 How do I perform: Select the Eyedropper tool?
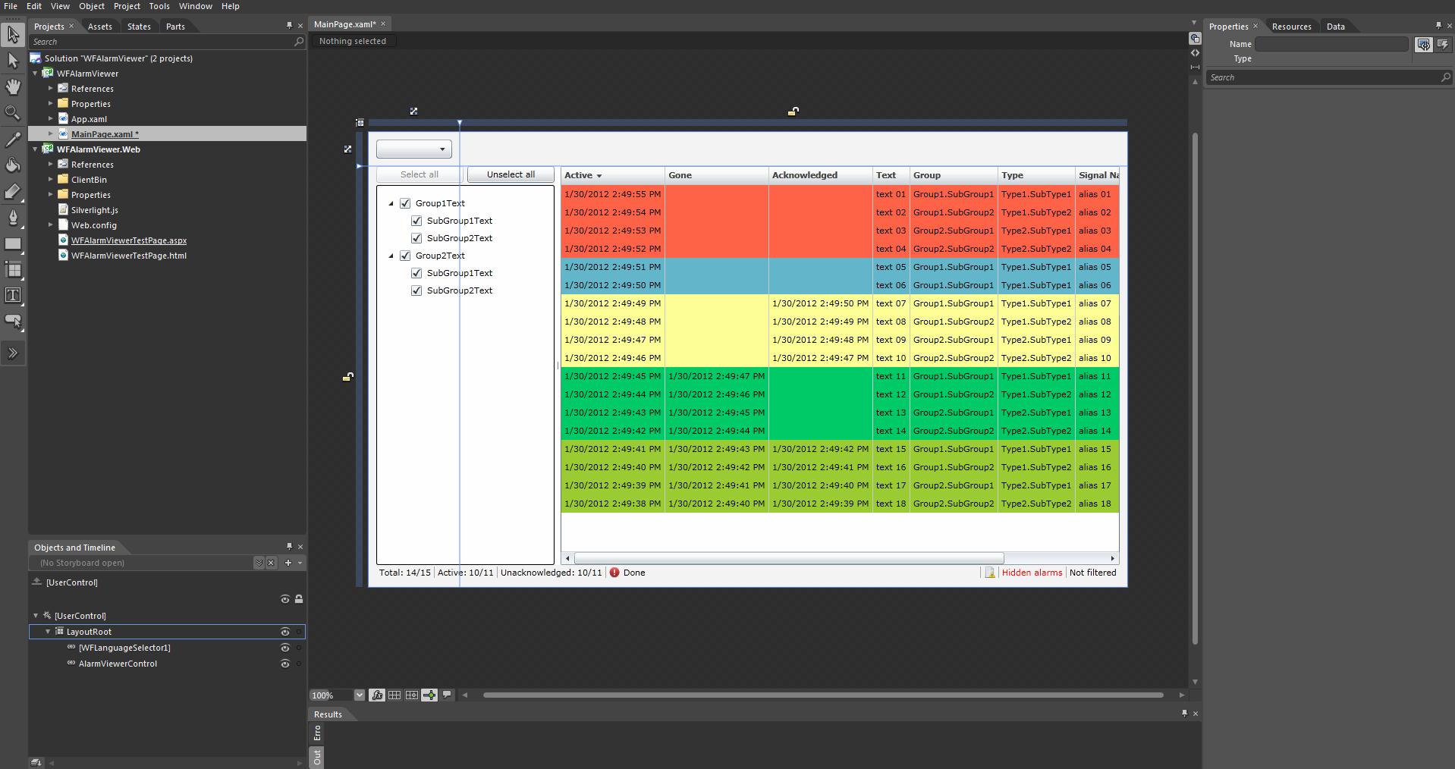(13, 140)
